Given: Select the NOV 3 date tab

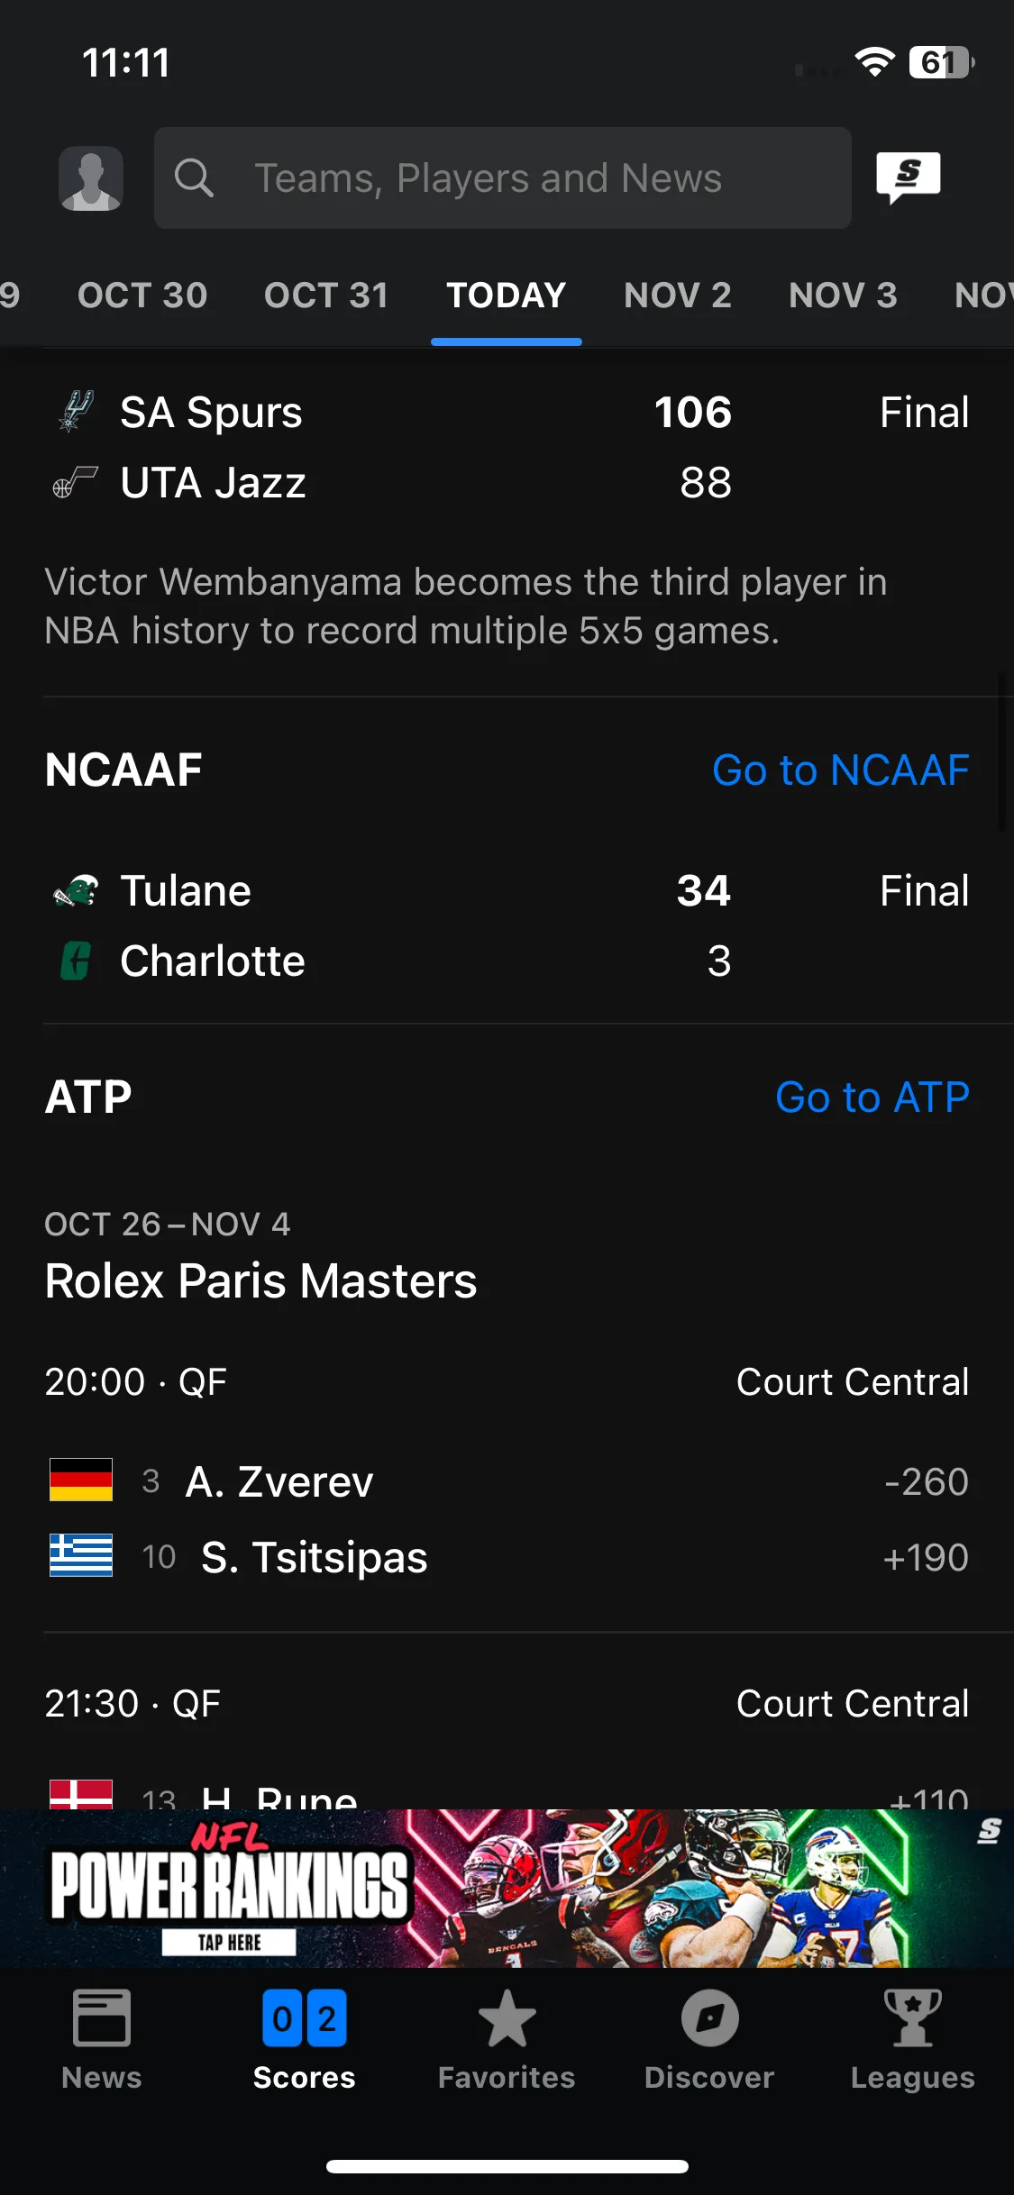Looking at the screenshot, I should point(844,296).
